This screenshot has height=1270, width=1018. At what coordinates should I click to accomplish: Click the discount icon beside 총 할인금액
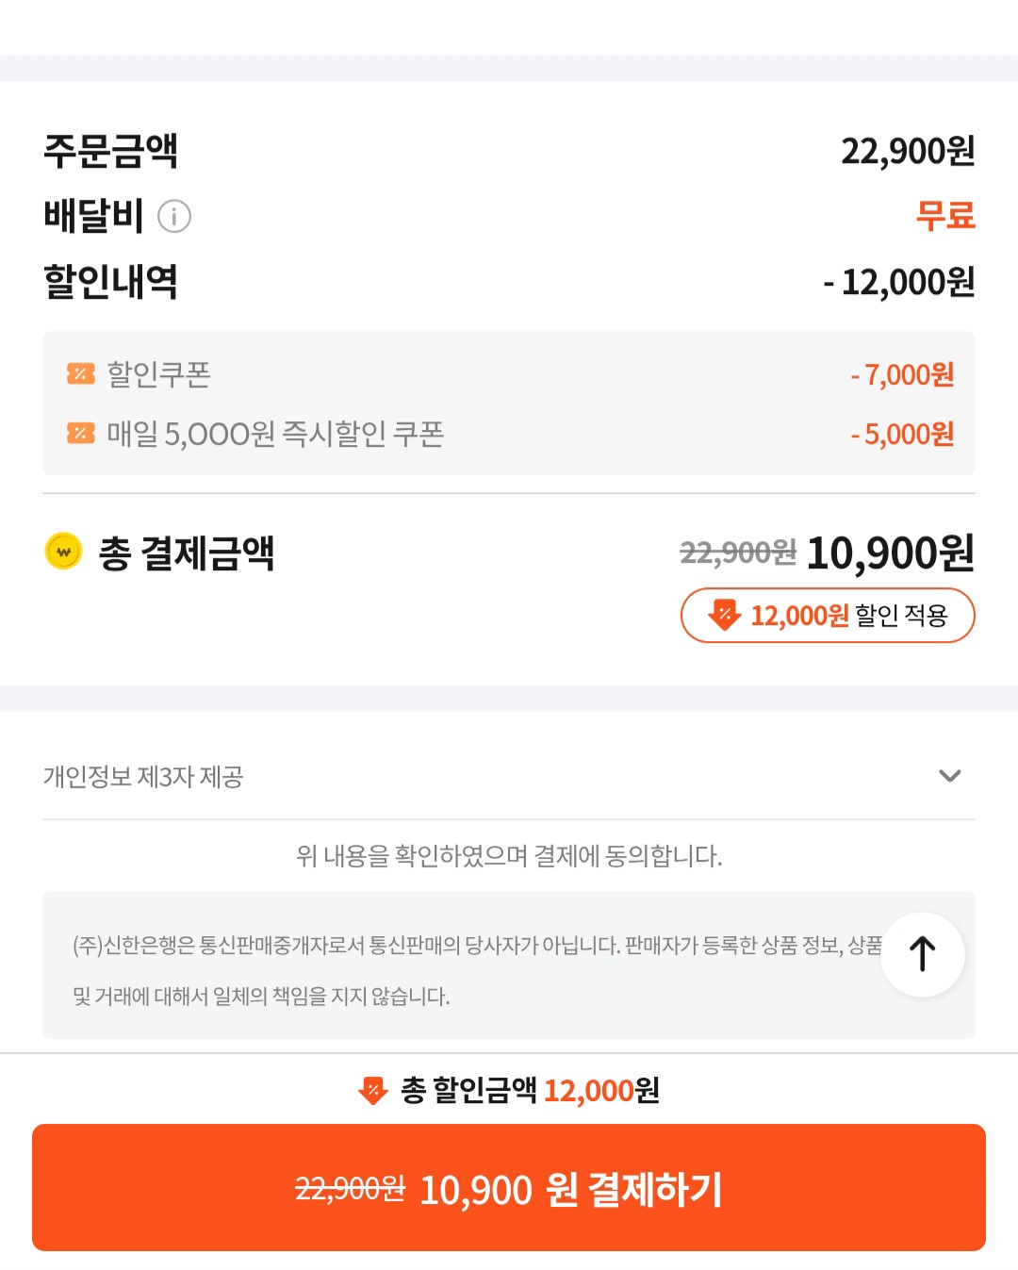click(x=373, y=1091)
